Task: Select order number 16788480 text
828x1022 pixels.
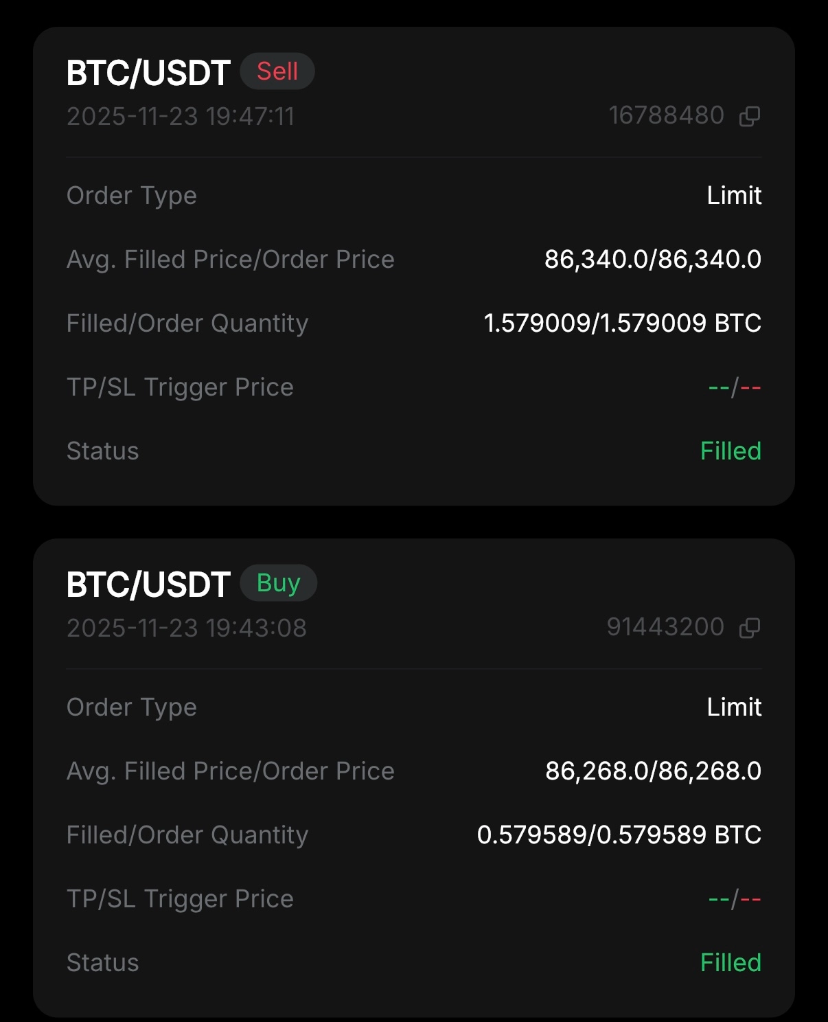Action: pyautogui.click(x=666, y=115)
